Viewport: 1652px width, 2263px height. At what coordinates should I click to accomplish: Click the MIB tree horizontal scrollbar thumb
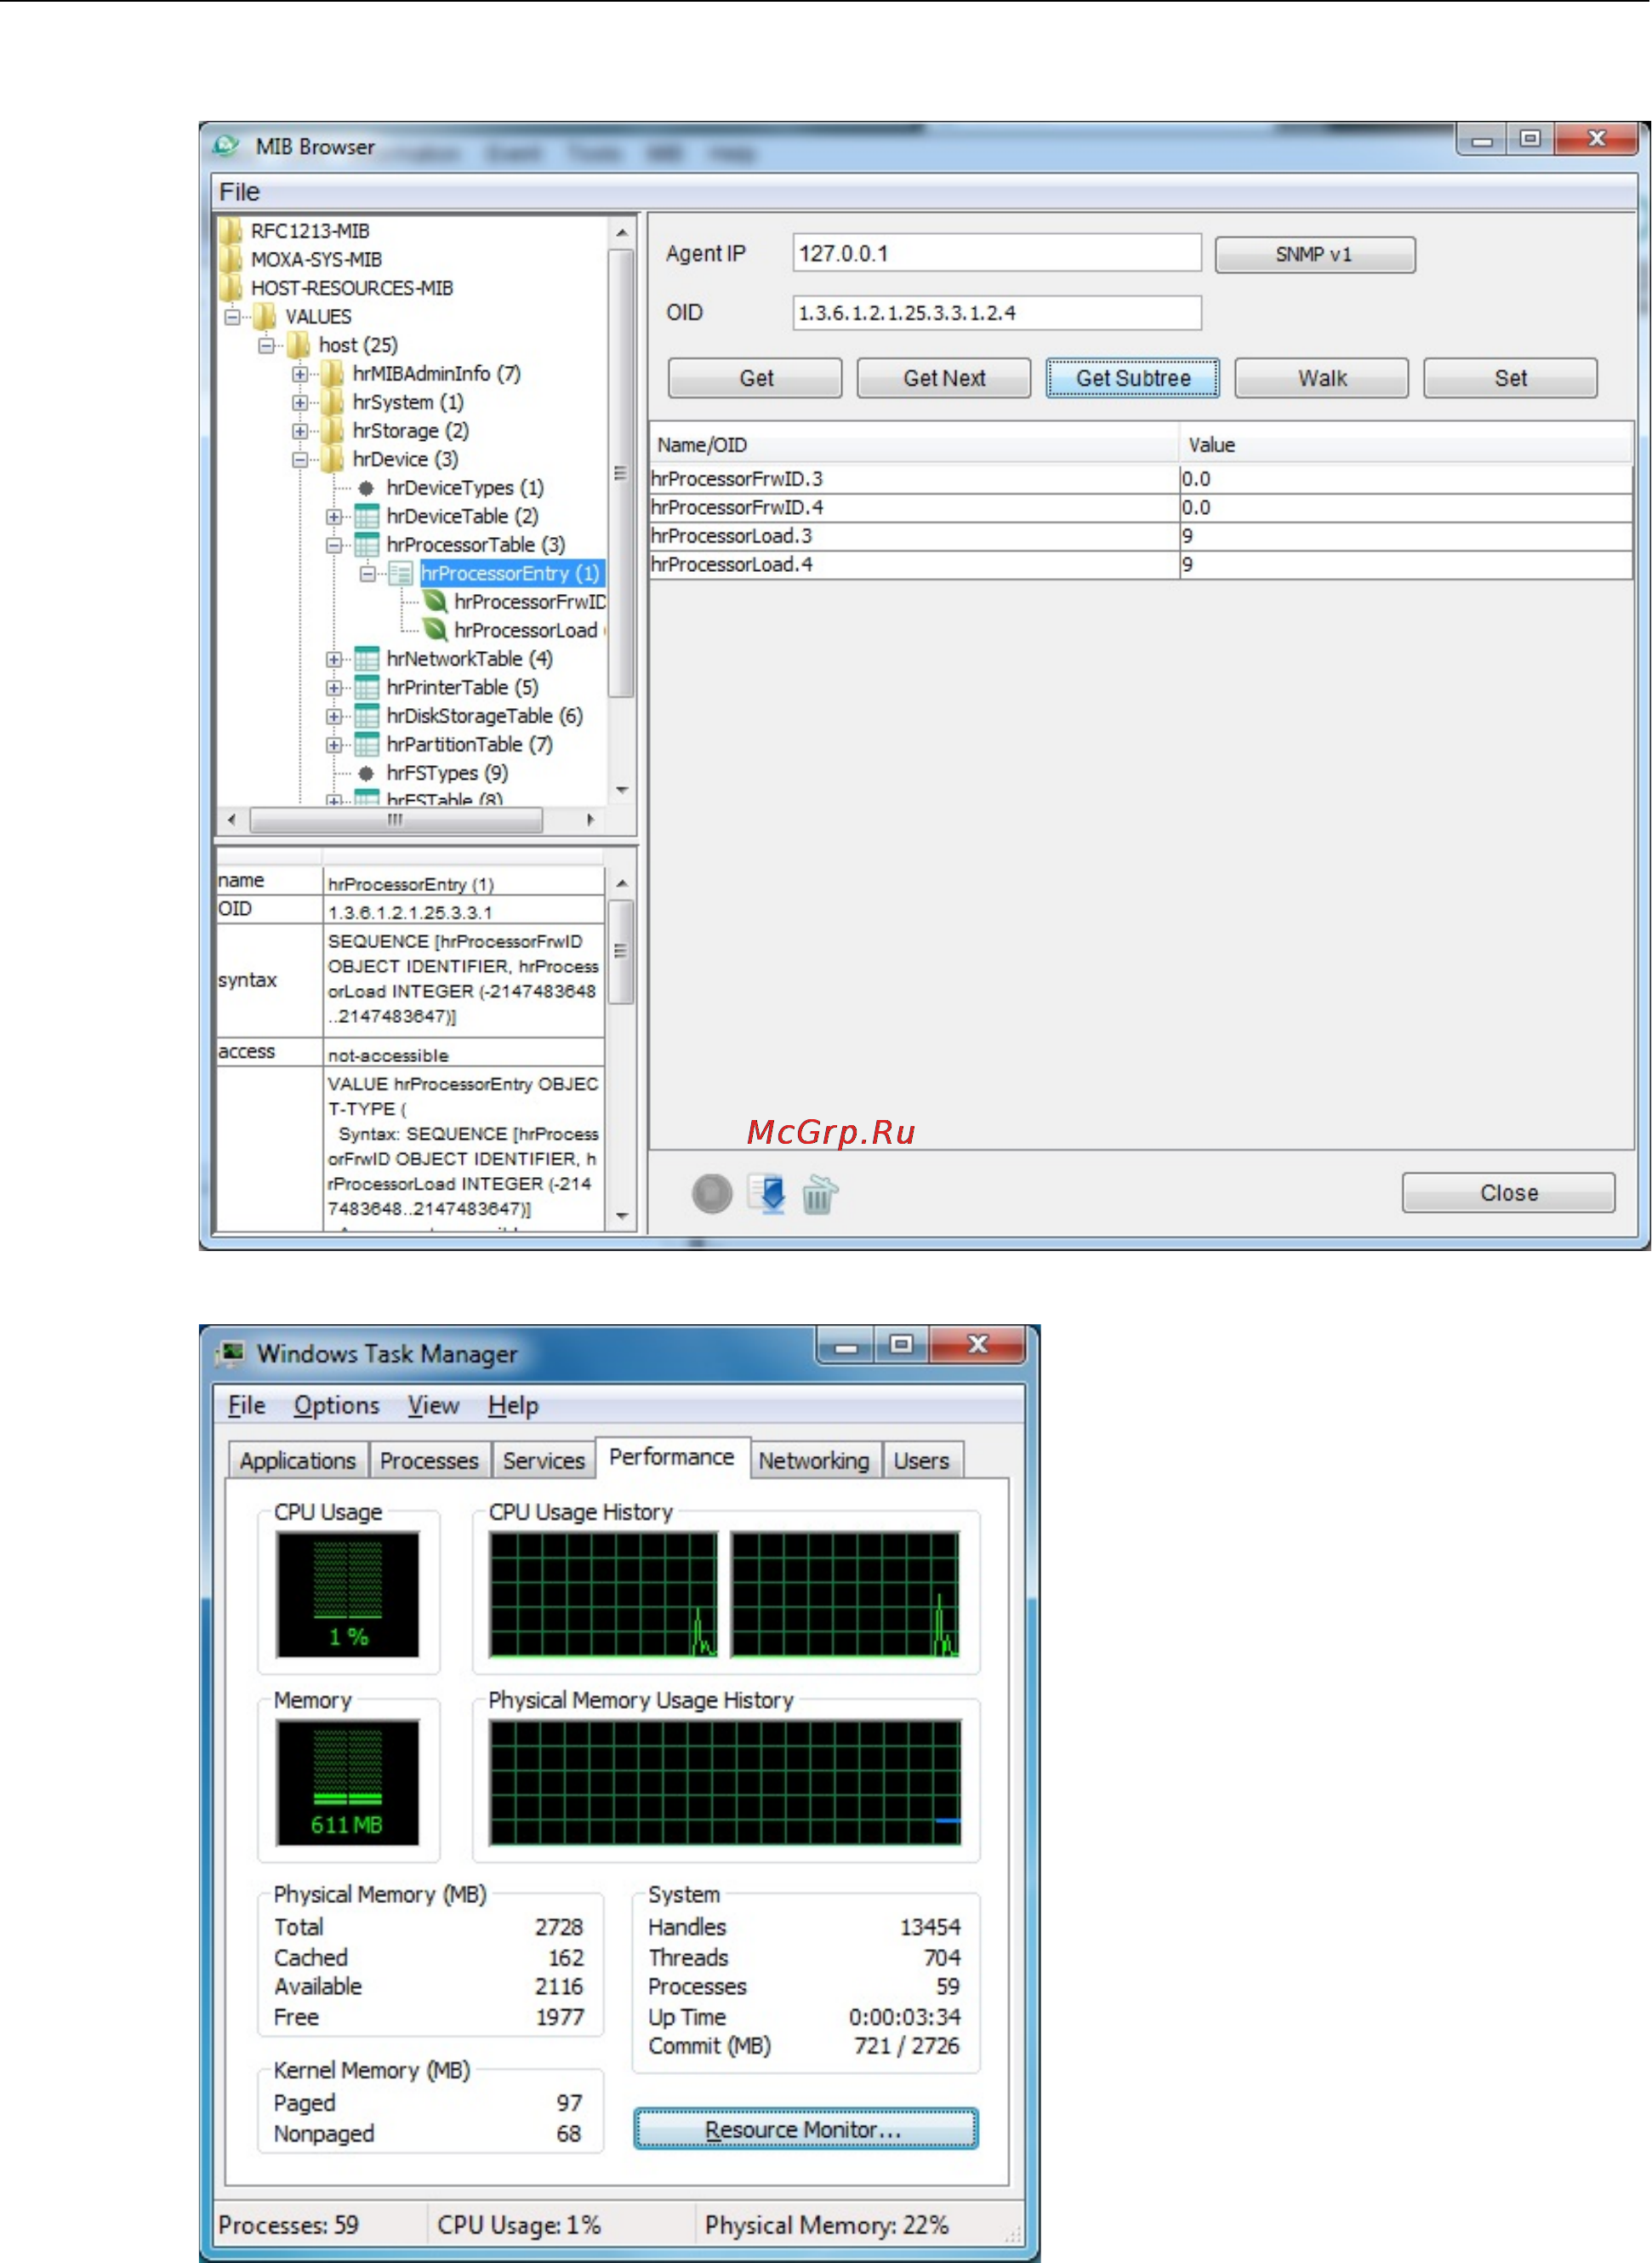pyautogui.click(x=396, y=820)
